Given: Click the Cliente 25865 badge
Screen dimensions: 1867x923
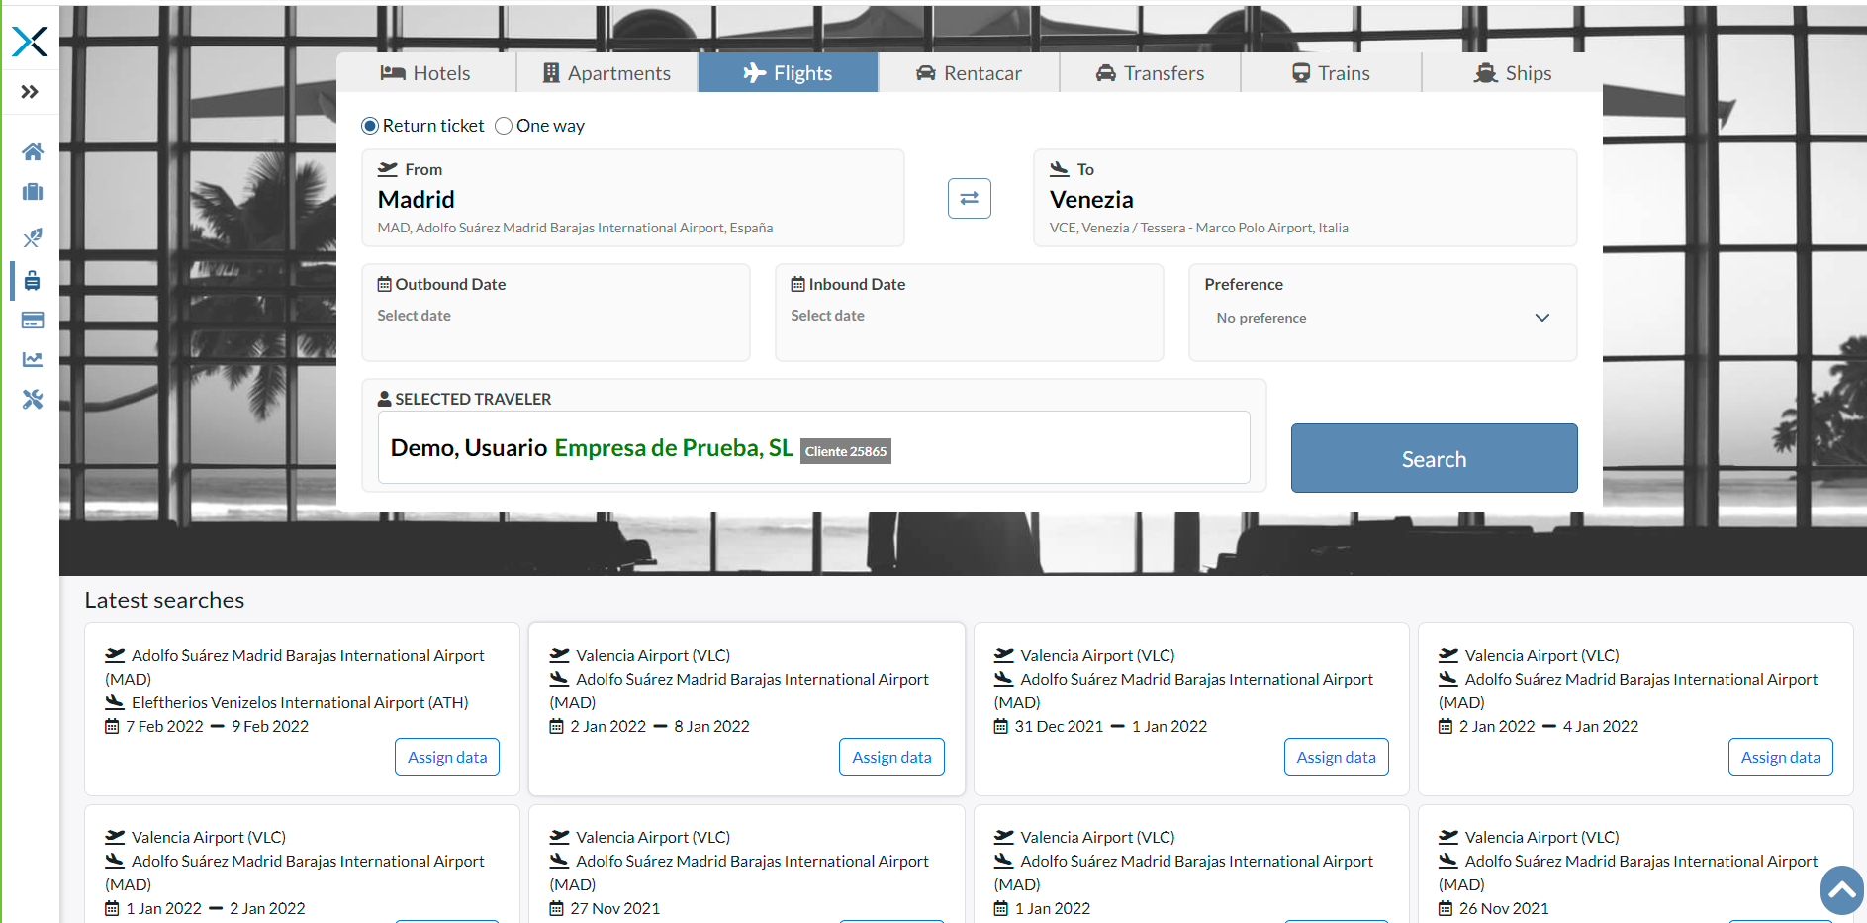Looking at the screenshot, I should click(x=846, y=451).
